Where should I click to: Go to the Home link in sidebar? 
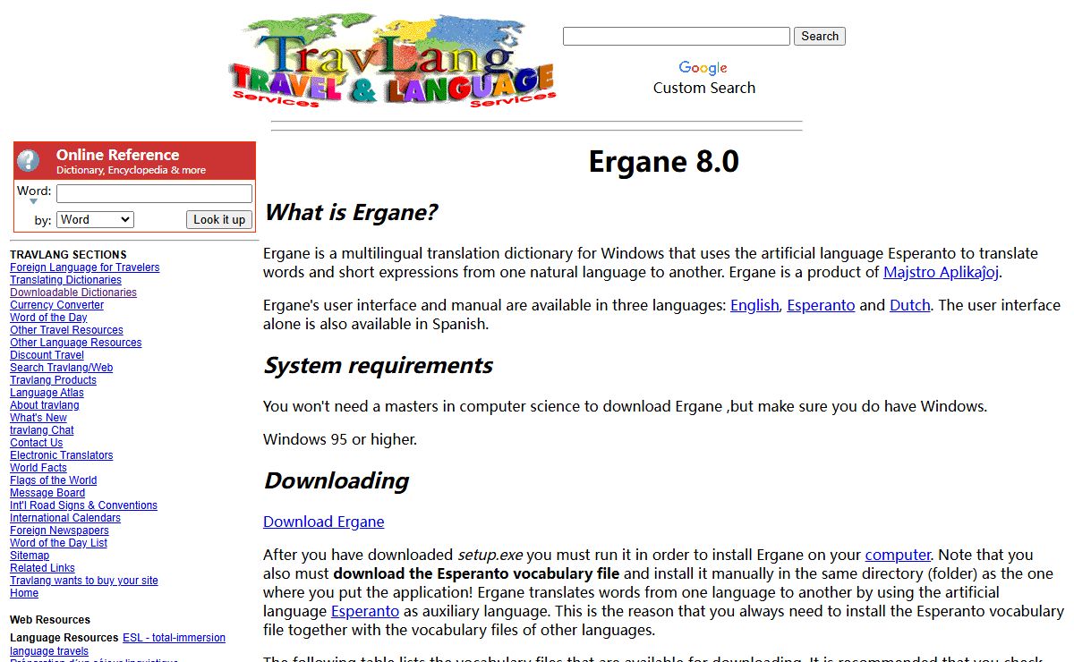point(24,593)
